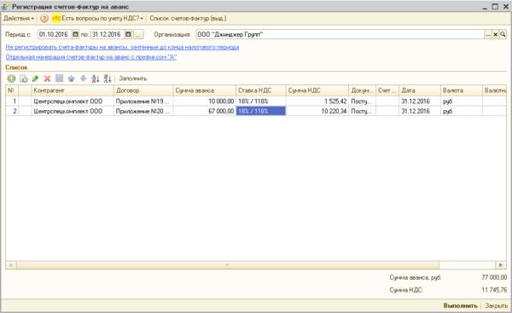The height and width of the screenshot is (313, 512).
Task: Click first row 18% / 118% rate cell
Action: pyautogui.click(x=261, y=101)
